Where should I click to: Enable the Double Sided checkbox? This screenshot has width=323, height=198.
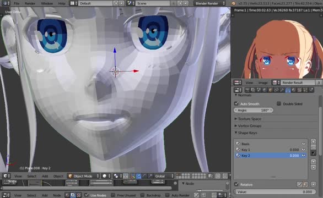(x=279, y=103)
